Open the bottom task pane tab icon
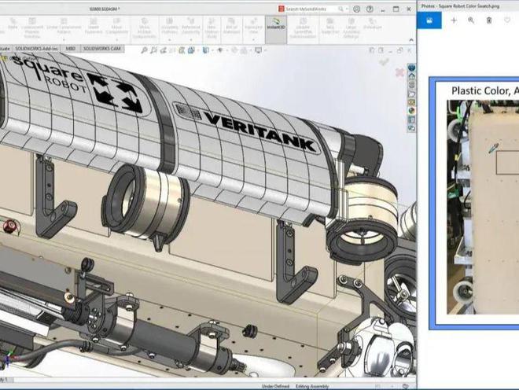The width and height of the screenshot is (519, 390). coord(412,128)
